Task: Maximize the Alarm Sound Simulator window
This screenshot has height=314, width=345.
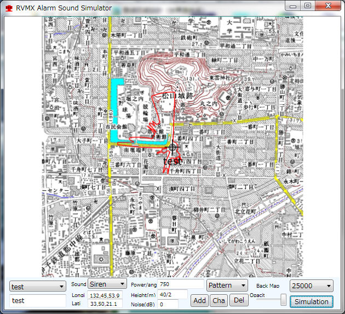Action: pyautogui.click(x=307, y=6)
